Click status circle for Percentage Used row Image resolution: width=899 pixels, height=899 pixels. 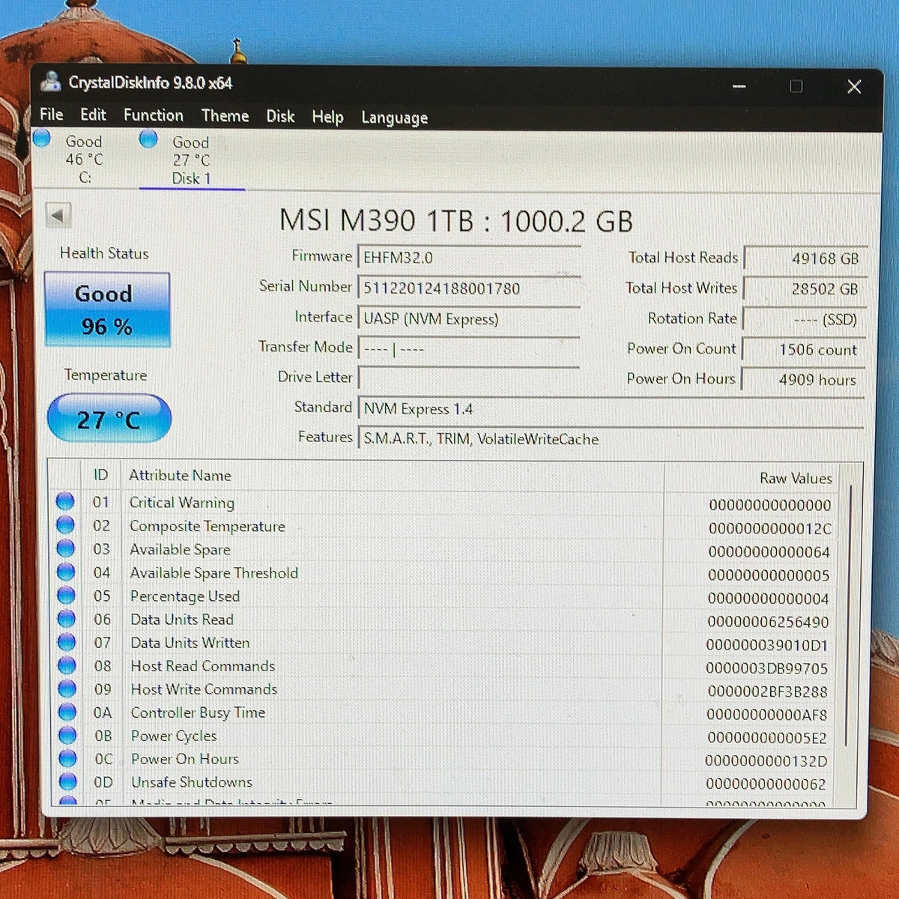[x=66, y=595]
